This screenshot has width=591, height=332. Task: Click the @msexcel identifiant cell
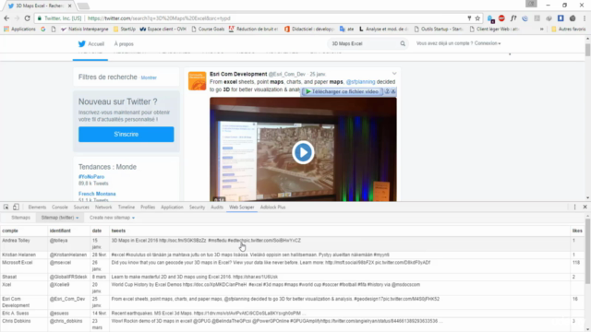pos(69,266)
